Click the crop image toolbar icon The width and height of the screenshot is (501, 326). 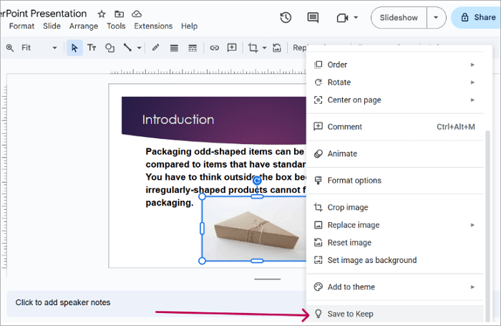click(253, 48)
